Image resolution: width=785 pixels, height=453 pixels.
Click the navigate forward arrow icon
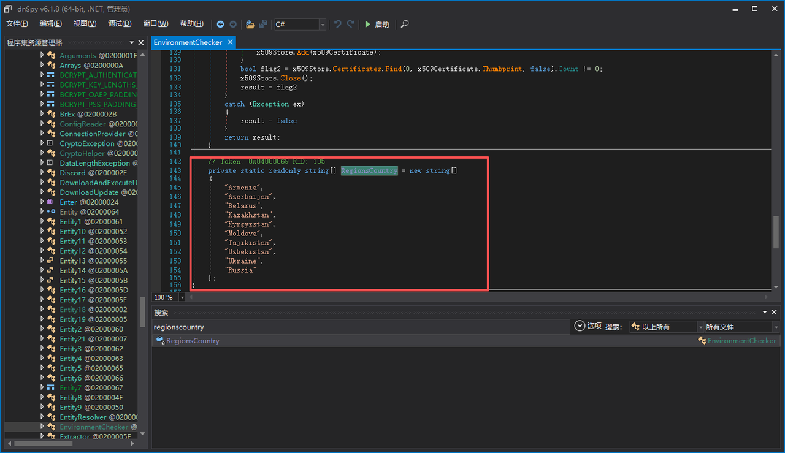[x=233, y=25]
